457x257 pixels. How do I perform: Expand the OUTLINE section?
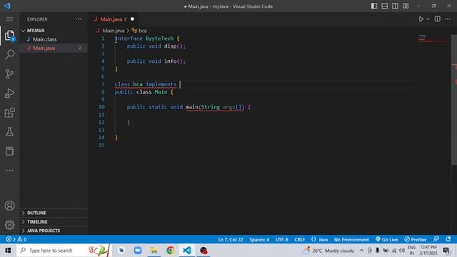tap(54, 213)
